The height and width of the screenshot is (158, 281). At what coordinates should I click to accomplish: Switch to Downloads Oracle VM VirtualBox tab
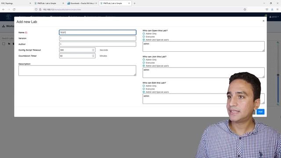(x=82, y=3)
